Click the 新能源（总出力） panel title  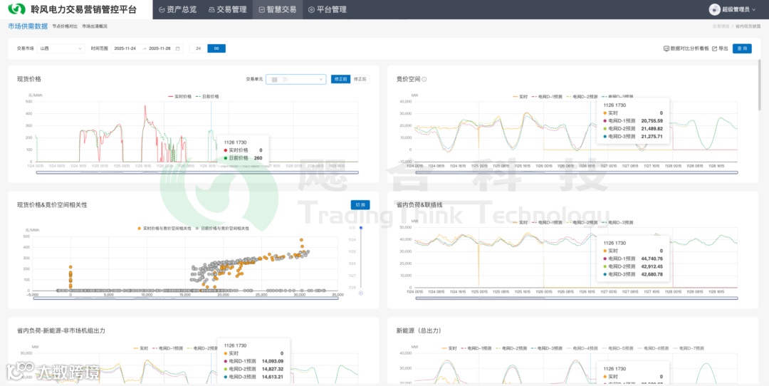pos(419,330)
